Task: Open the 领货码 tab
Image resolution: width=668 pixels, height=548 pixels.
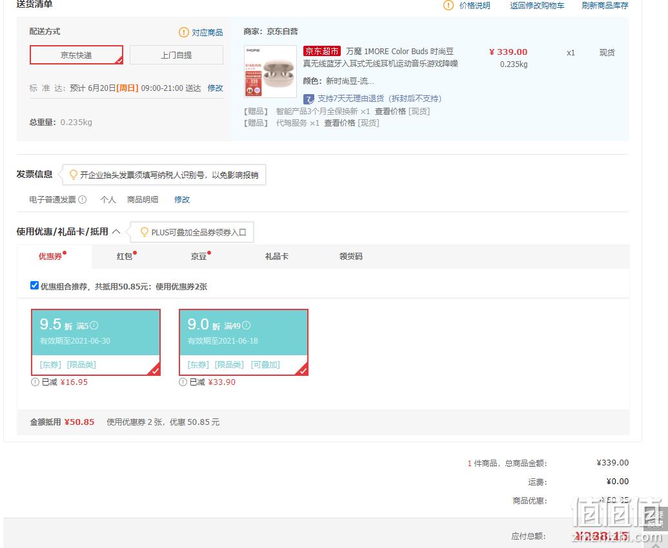Action: tap(351, 256)
